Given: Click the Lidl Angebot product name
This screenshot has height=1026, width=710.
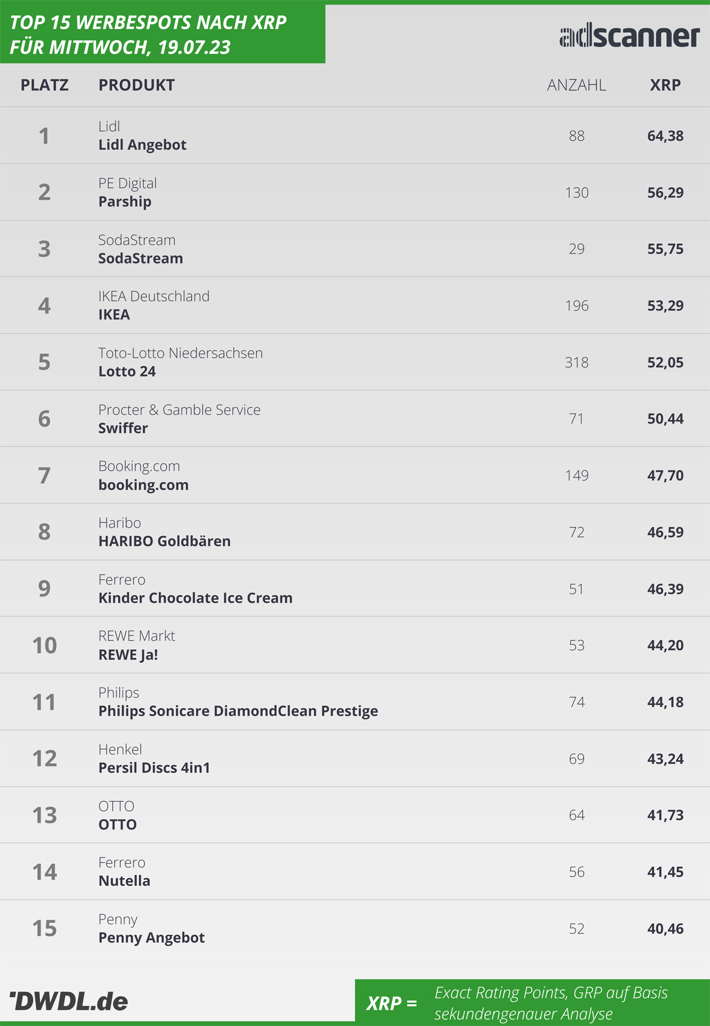Looking at the screenshot, I should (143, 145).
